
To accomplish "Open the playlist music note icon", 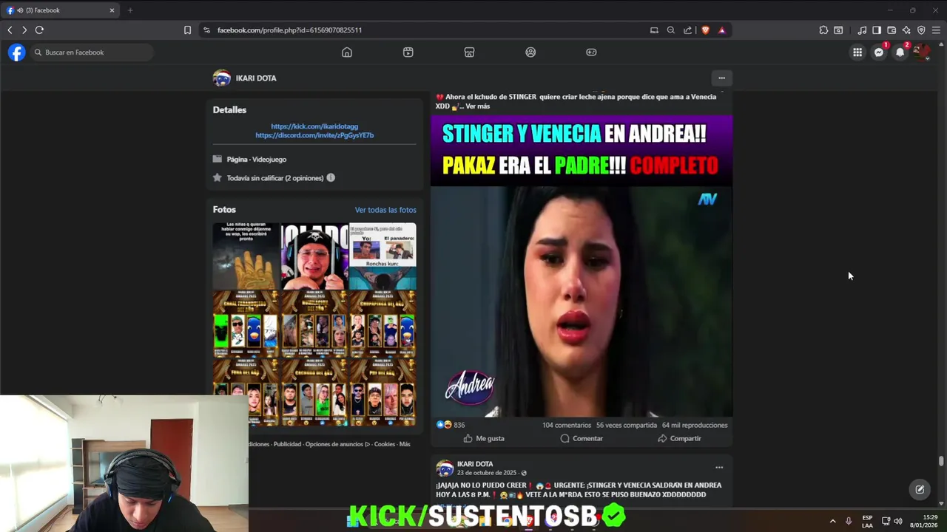I will [x=862, y=30].
